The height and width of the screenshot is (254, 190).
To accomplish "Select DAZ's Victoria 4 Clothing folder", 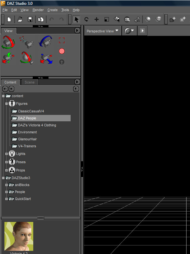I will click(x=34, y=125).
